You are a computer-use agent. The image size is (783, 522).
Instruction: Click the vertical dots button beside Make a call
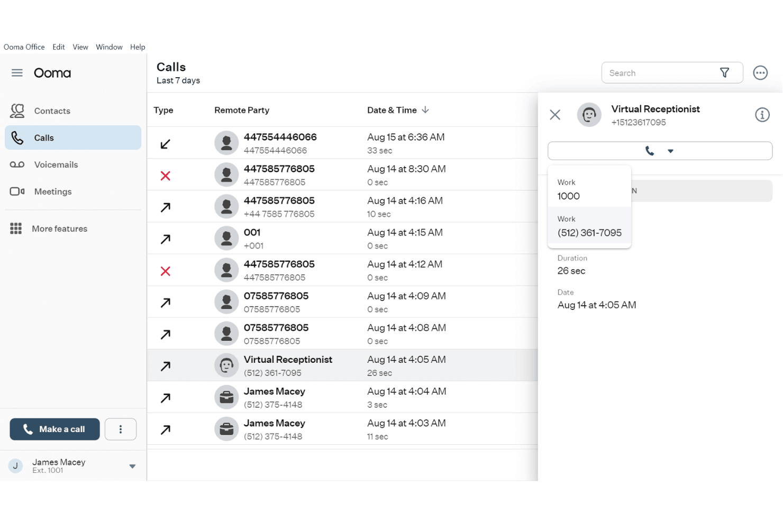(121, 429)
